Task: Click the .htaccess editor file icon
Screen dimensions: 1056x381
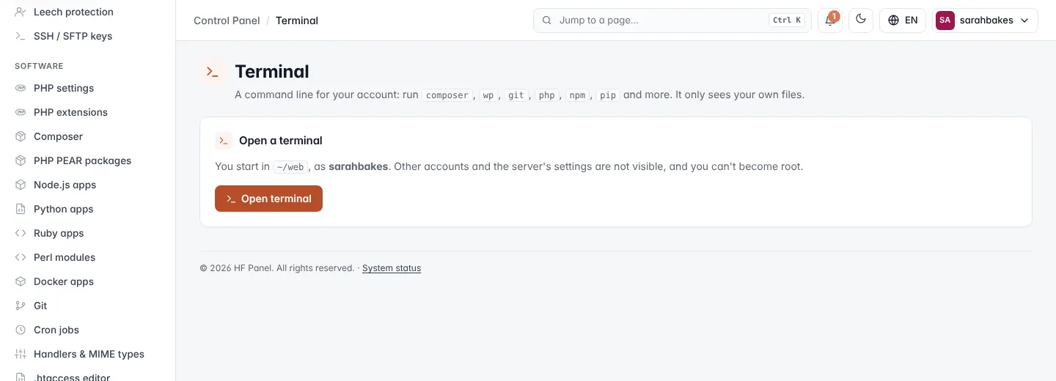Action: (x=21, y=377)
